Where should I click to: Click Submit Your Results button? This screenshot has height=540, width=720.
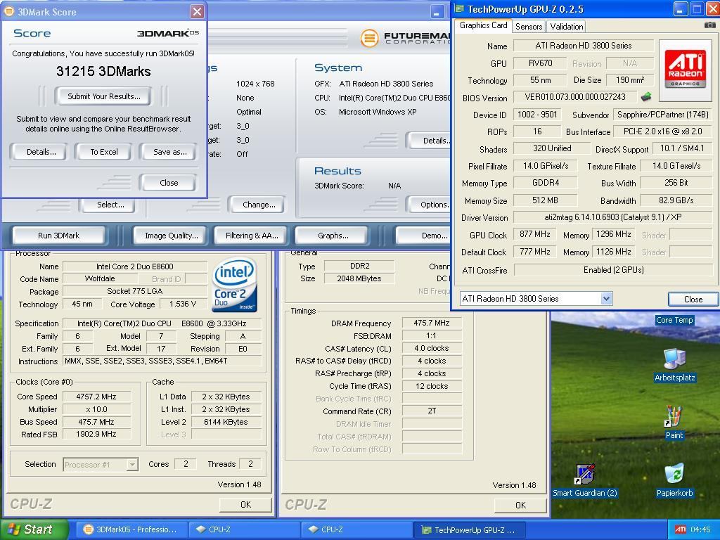(104, 96)
